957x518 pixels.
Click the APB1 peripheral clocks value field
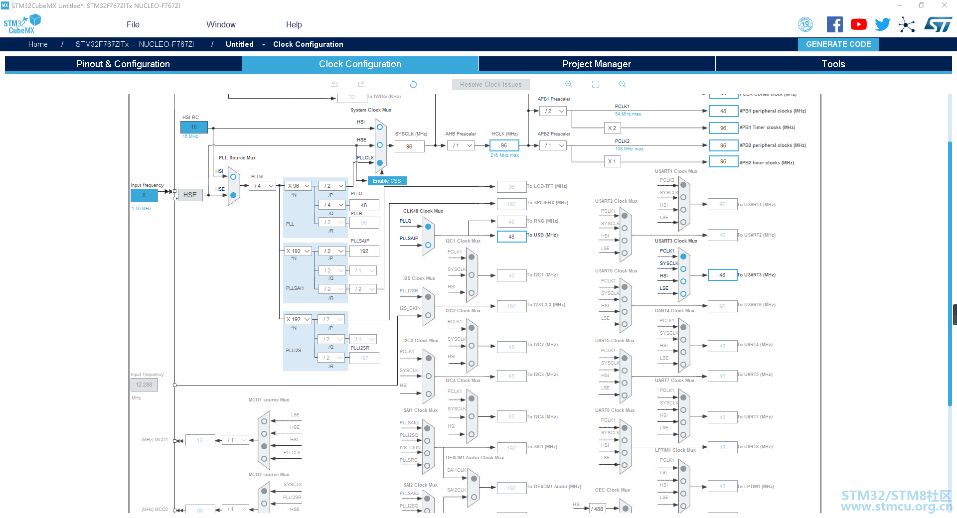click(723, 111)
